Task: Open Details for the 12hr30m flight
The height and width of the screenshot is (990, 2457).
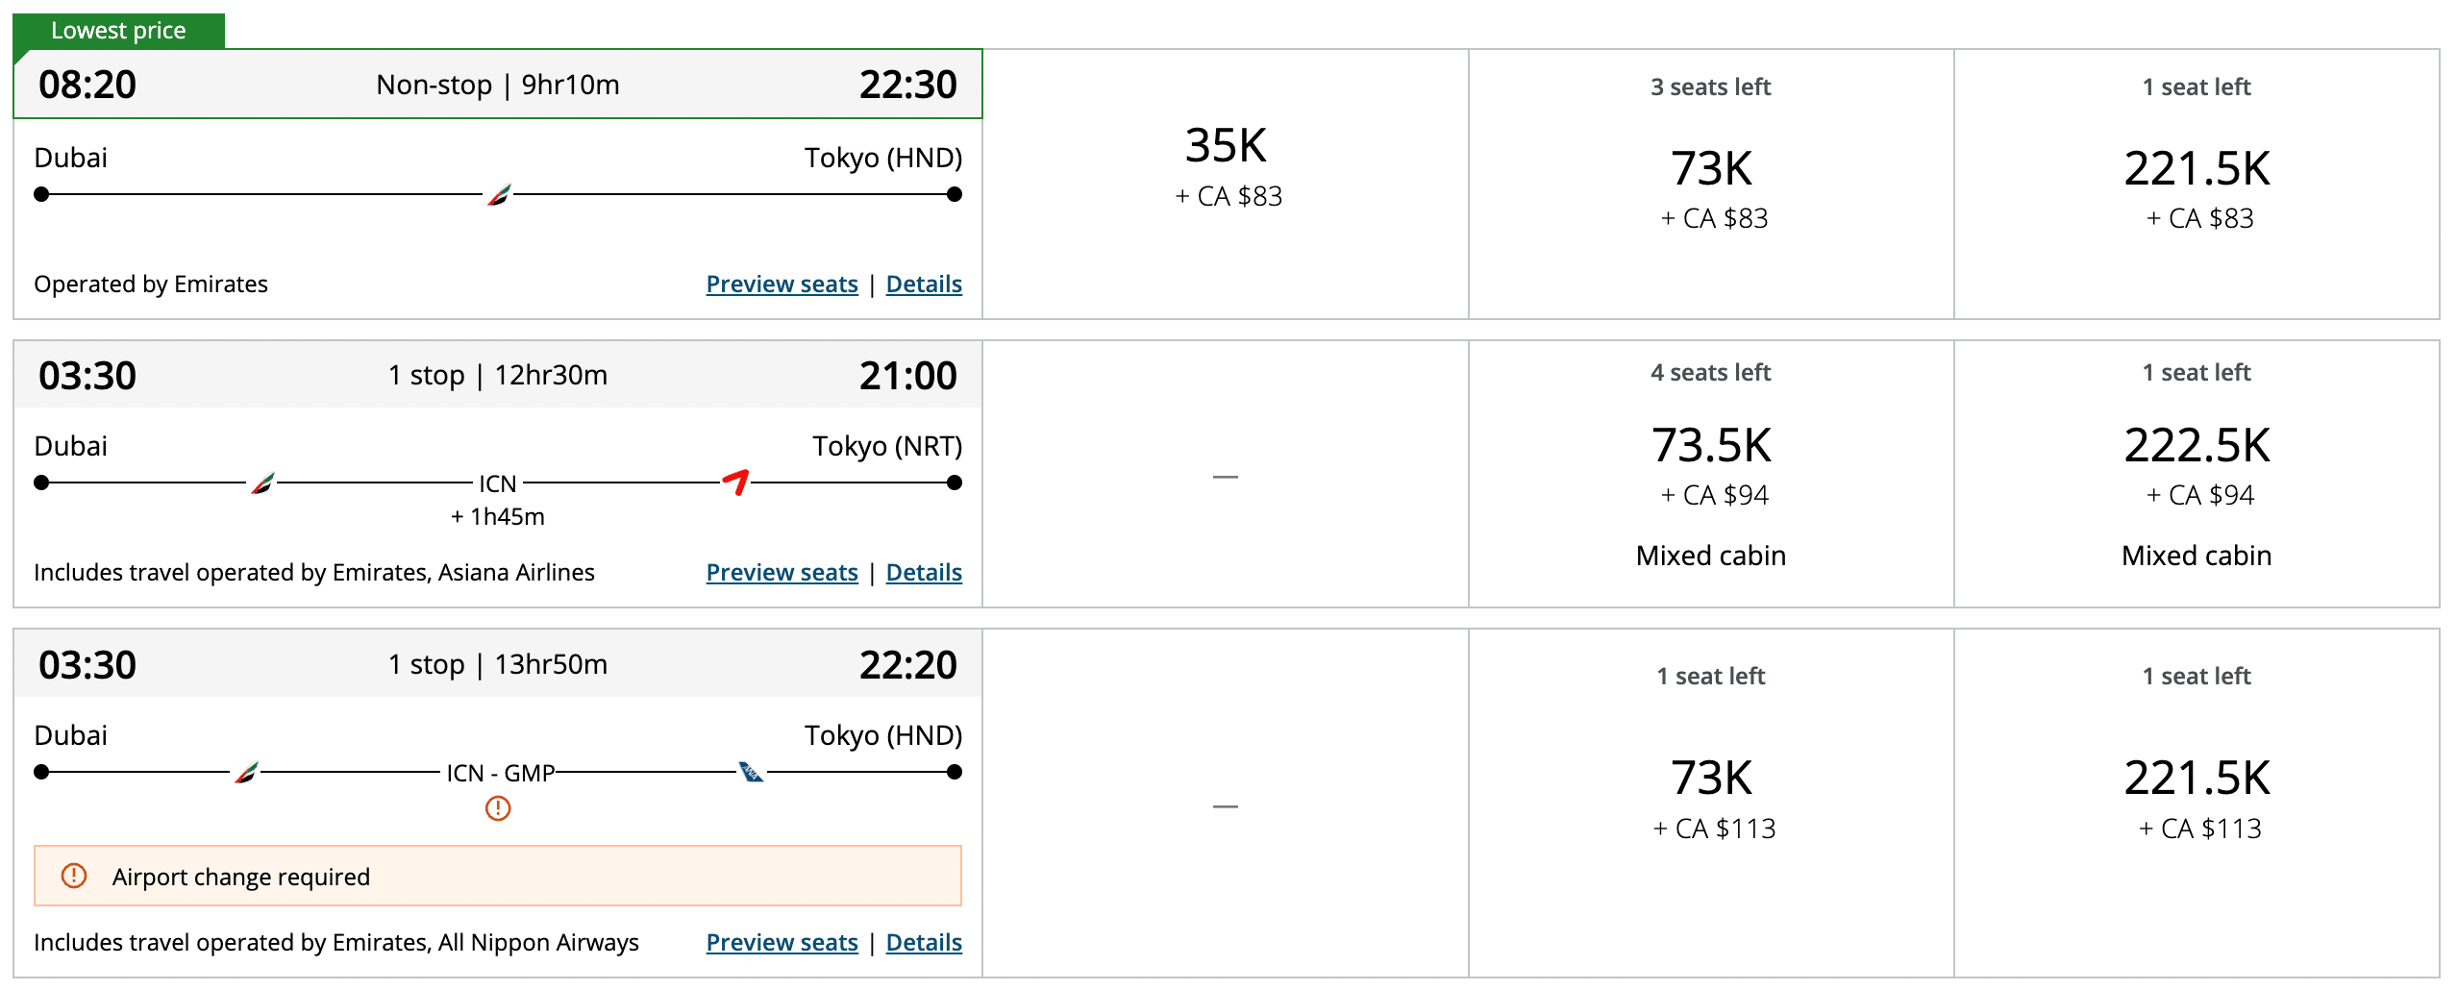Action: click(924, 573)
